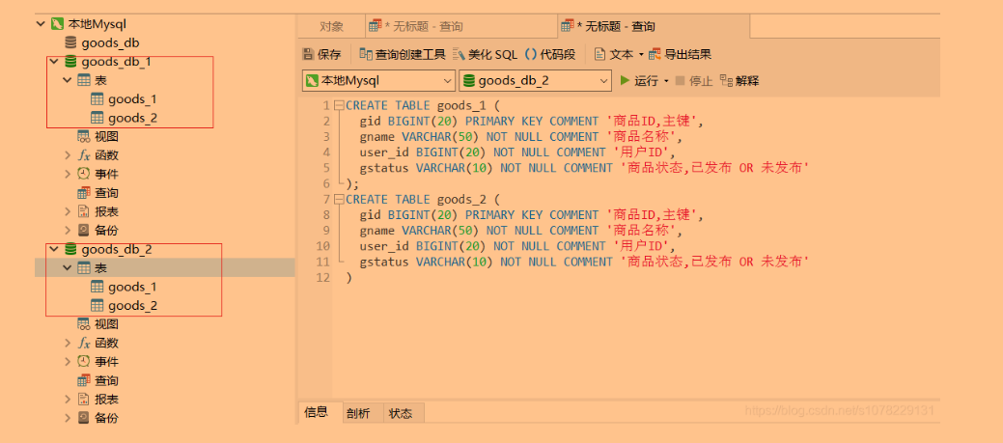Click code line 3 with gname VARCHAR(50)
Screen dimensions: 1003x443
[521, 137]
